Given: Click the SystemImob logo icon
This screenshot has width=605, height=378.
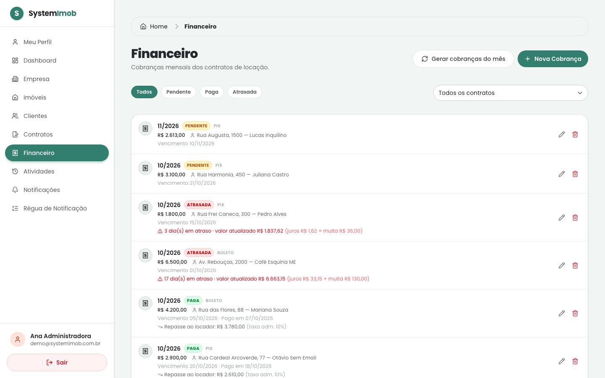Looking at the screenshot, I should [x=17, y=13].
